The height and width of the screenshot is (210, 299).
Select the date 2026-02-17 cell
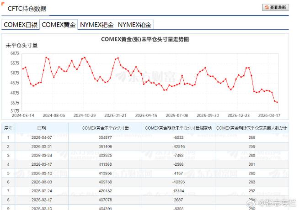[x=42, y=200]
